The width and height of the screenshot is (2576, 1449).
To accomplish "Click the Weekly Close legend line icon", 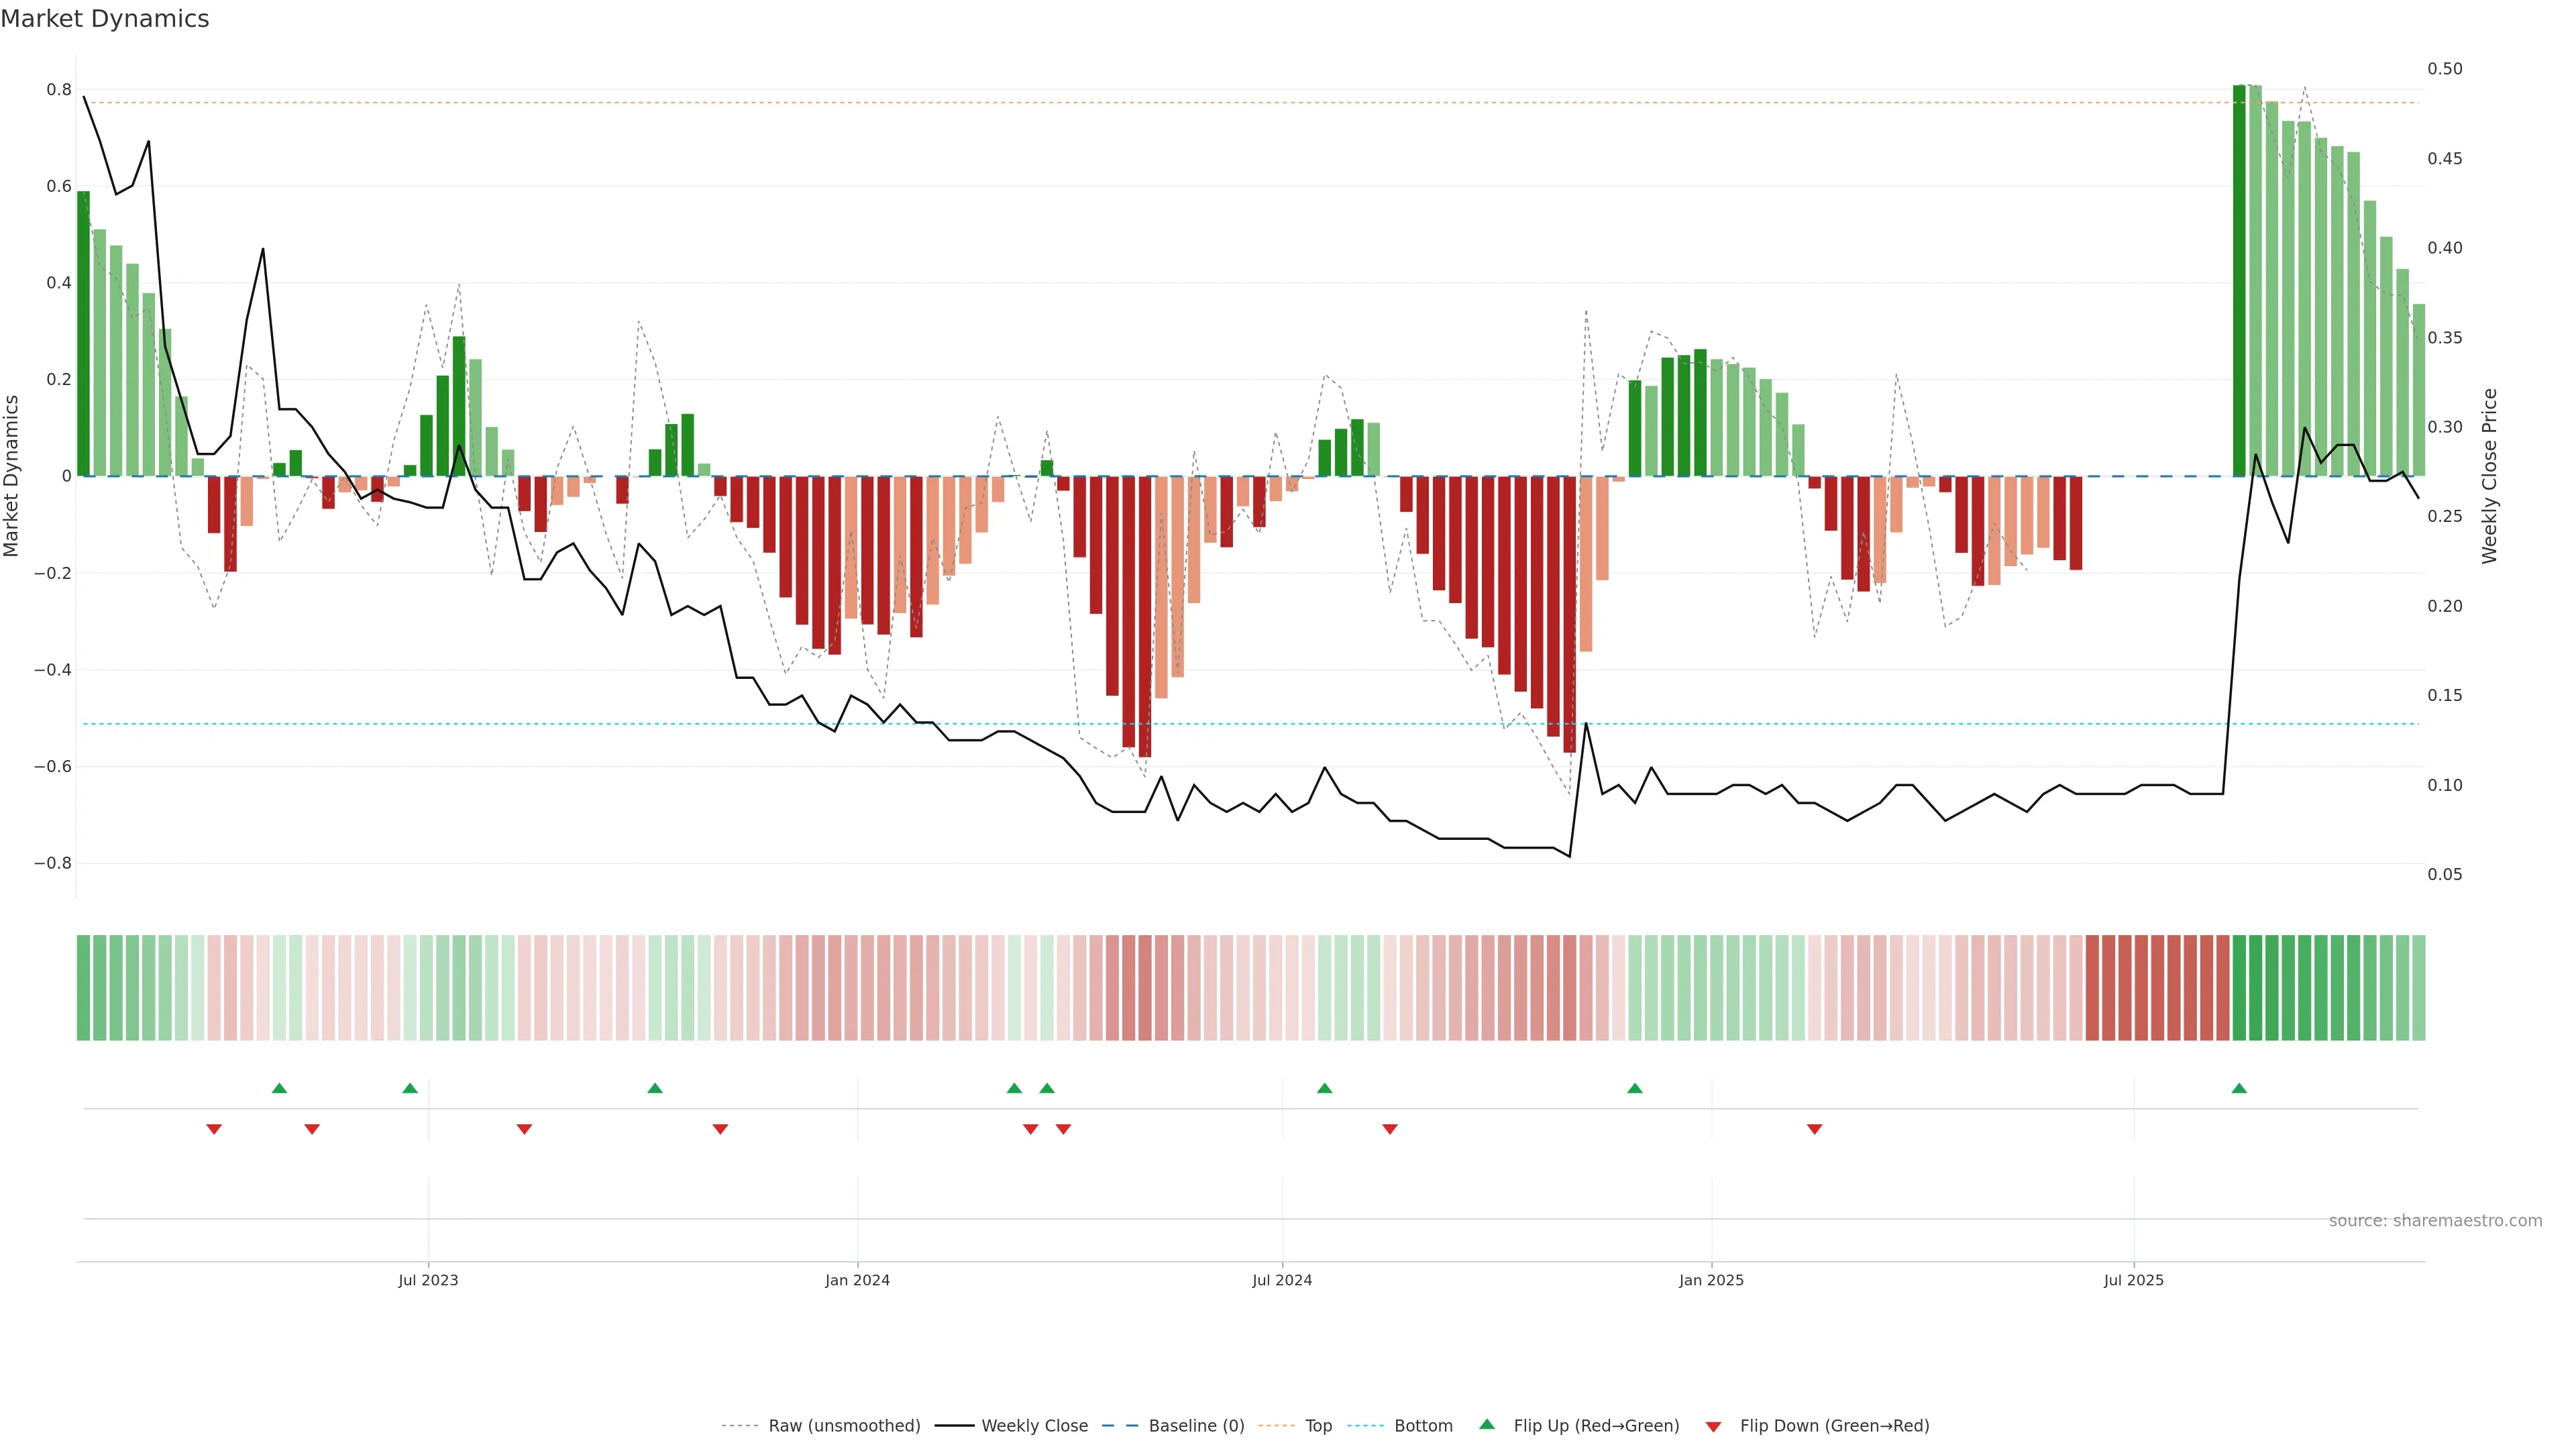I will pos(954,1426).
